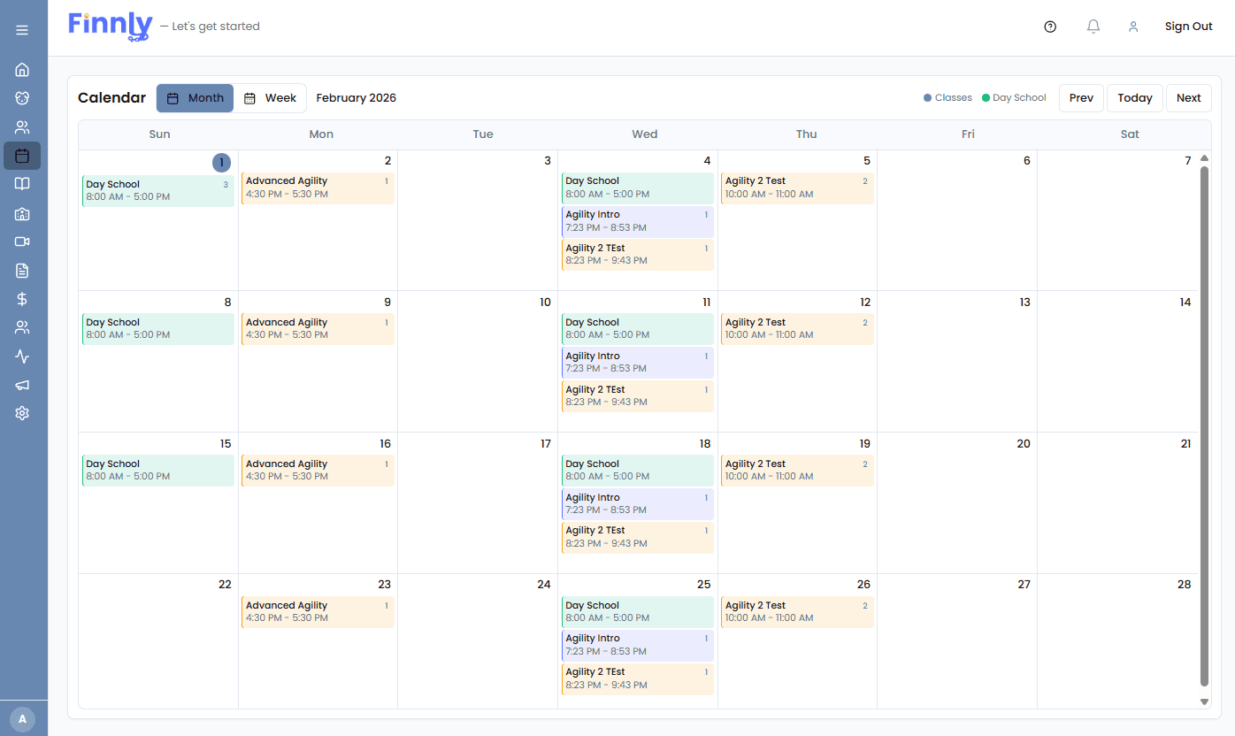This screenshot has width=1235, height=736.
Task: Select the video camera sidebar icon
Action: pos(22,241)
